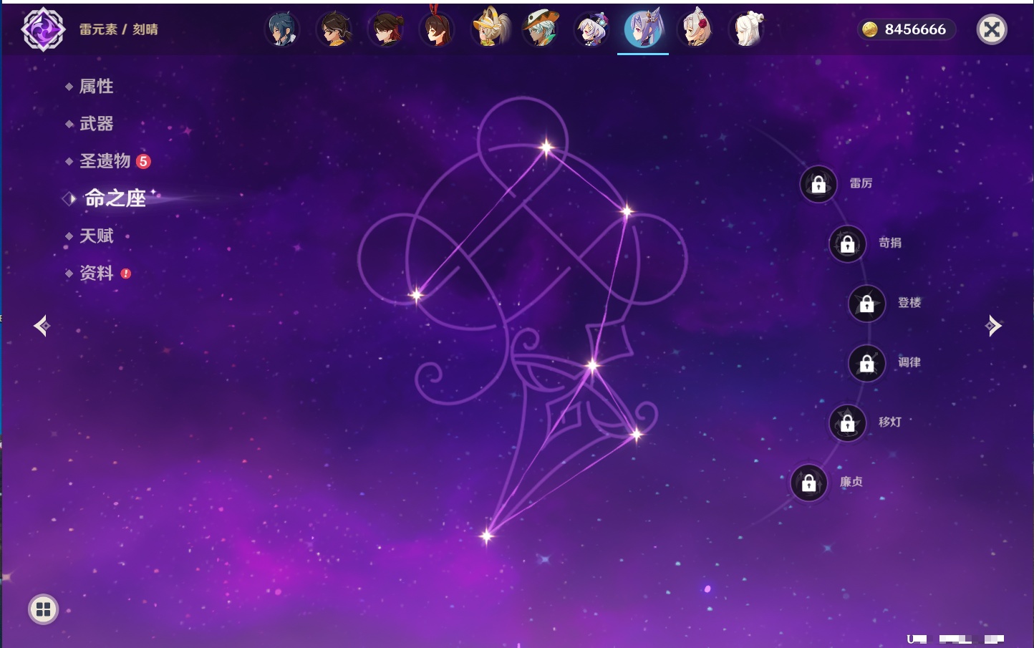Open the locked 廉贞 constellation node

[809, 483]
